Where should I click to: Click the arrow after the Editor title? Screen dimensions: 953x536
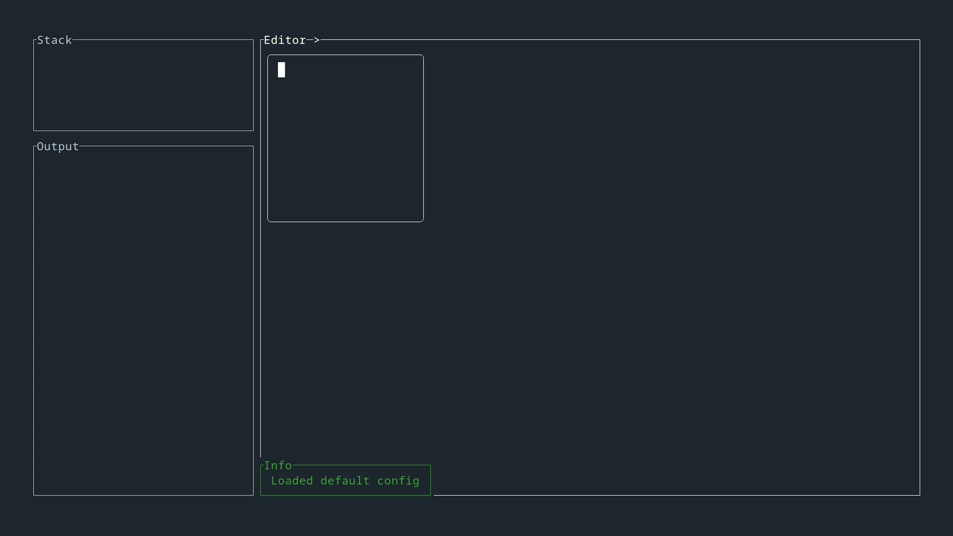(x=313, y=40)
